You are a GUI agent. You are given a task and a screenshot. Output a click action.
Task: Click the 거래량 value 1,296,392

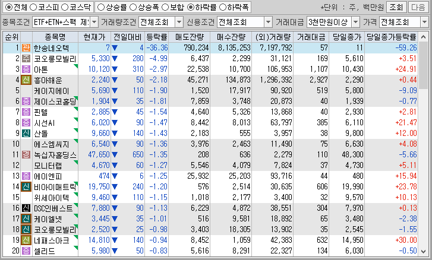point(276,80)
